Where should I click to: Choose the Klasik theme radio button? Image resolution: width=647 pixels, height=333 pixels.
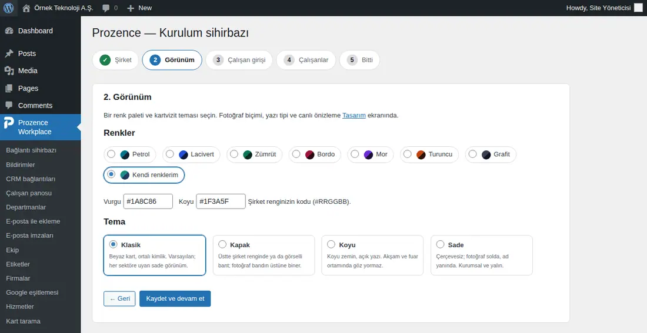click(113, 244)
